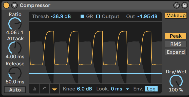Click the Release knob

(x=15, y=73)
